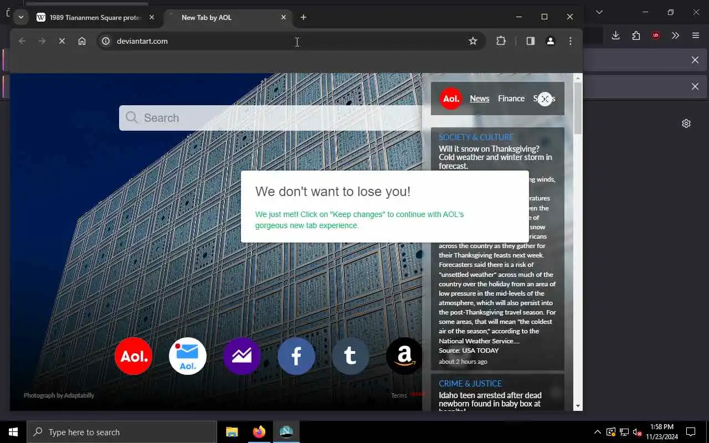
Task: Click the active browser taskbar icon
Action: coord(286,432)
